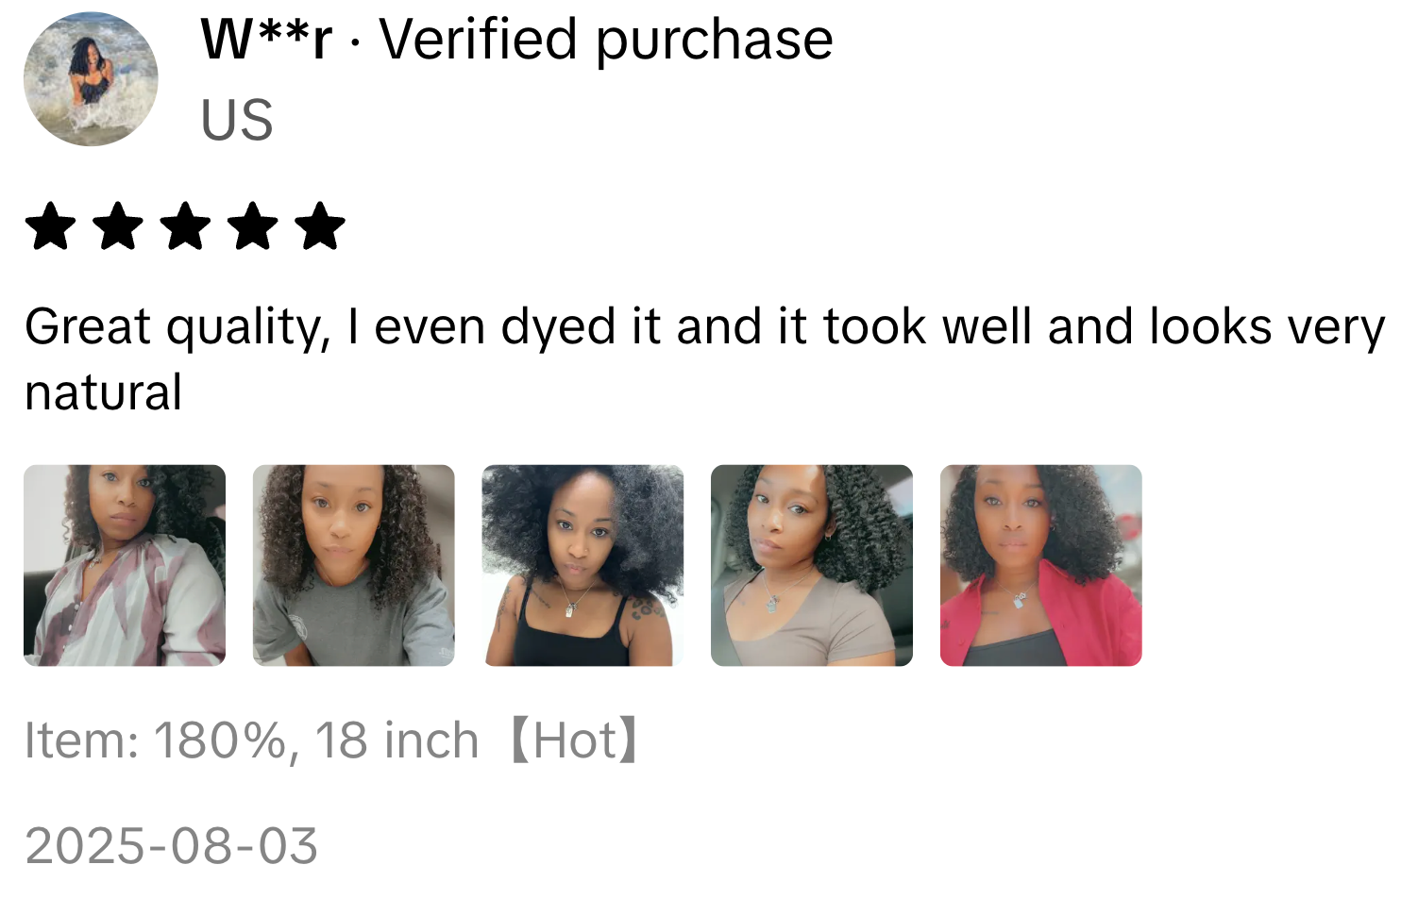
Task: Open reviewer username W**r
Action: (x=267, y=40)
